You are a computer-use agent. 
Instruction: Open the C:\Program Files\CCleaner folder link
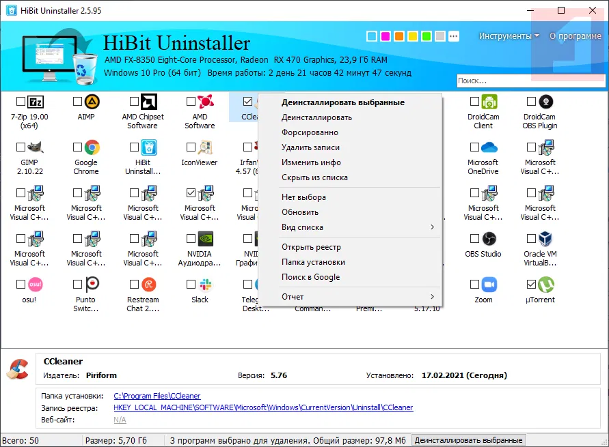pyautogui.click(x=157, y=396)
